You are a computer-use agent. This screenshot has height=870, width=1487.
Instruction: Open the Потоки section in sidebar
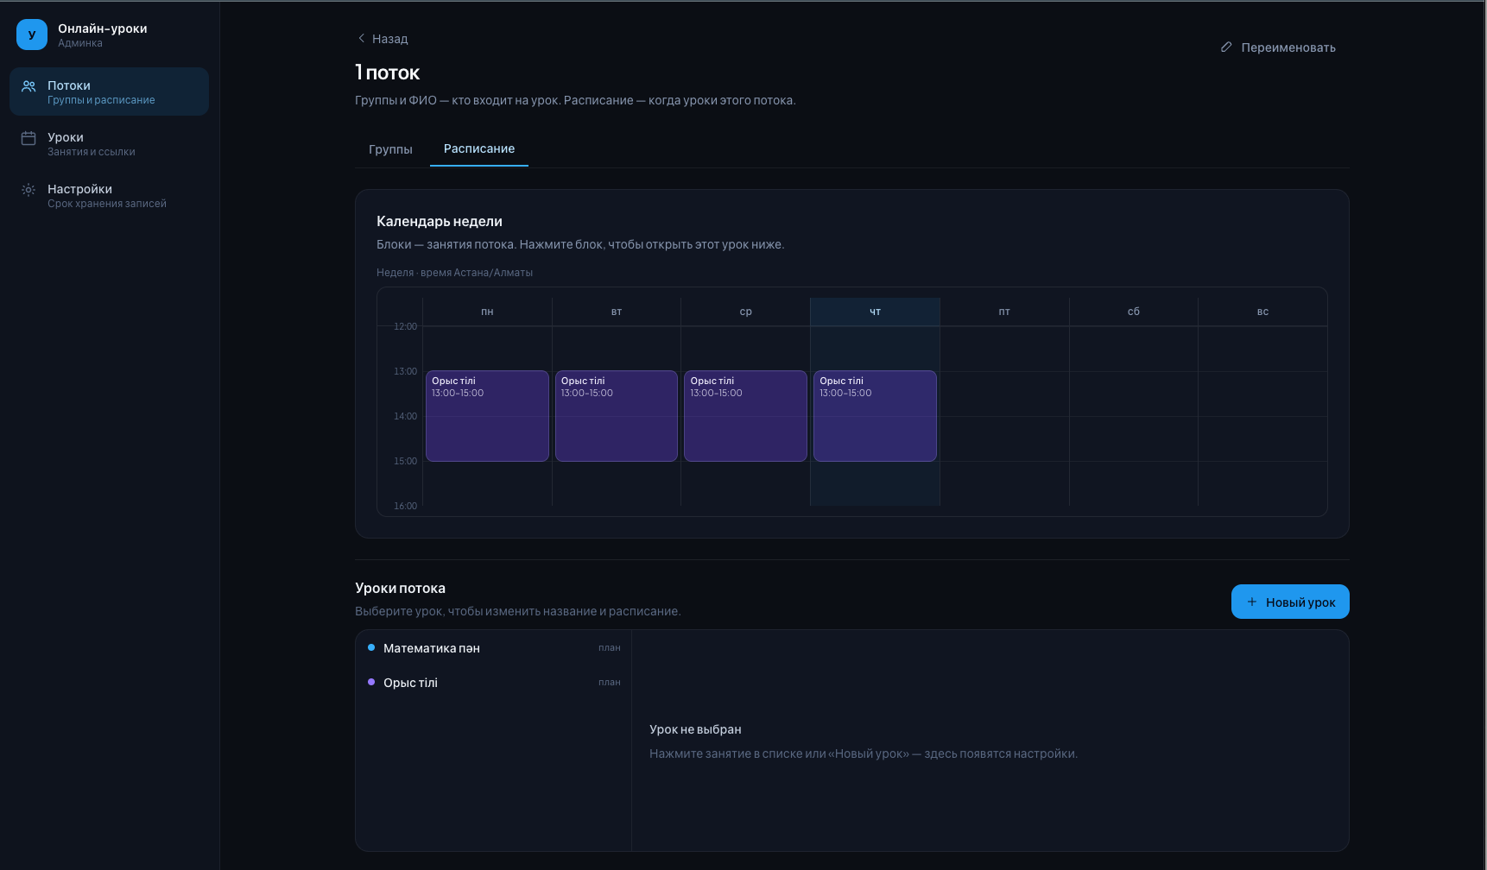[109, 91]
